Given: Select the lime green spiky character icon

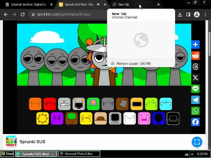Looking at the screenshot, I should [151, 104].
